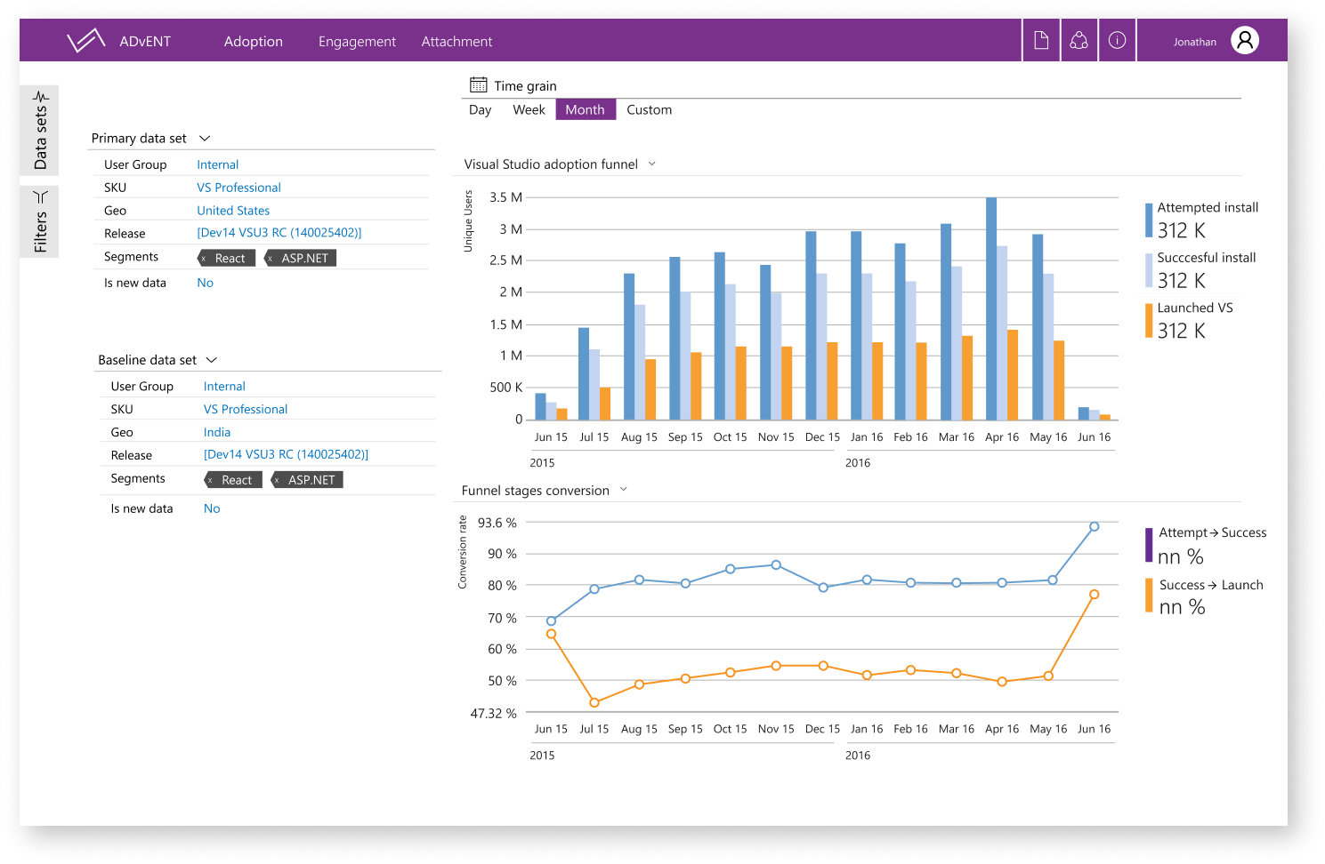This screenshot has height=864, width=1325.
Task: Select Month time grain
Action: click(x=586, y=109)
